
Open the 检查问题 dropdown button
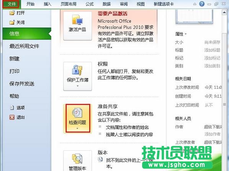coord(78,118)
